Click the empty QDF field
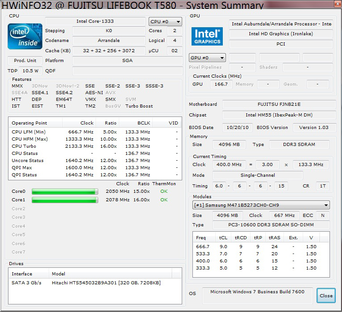The image size is (342, 312). click(128, 71)
